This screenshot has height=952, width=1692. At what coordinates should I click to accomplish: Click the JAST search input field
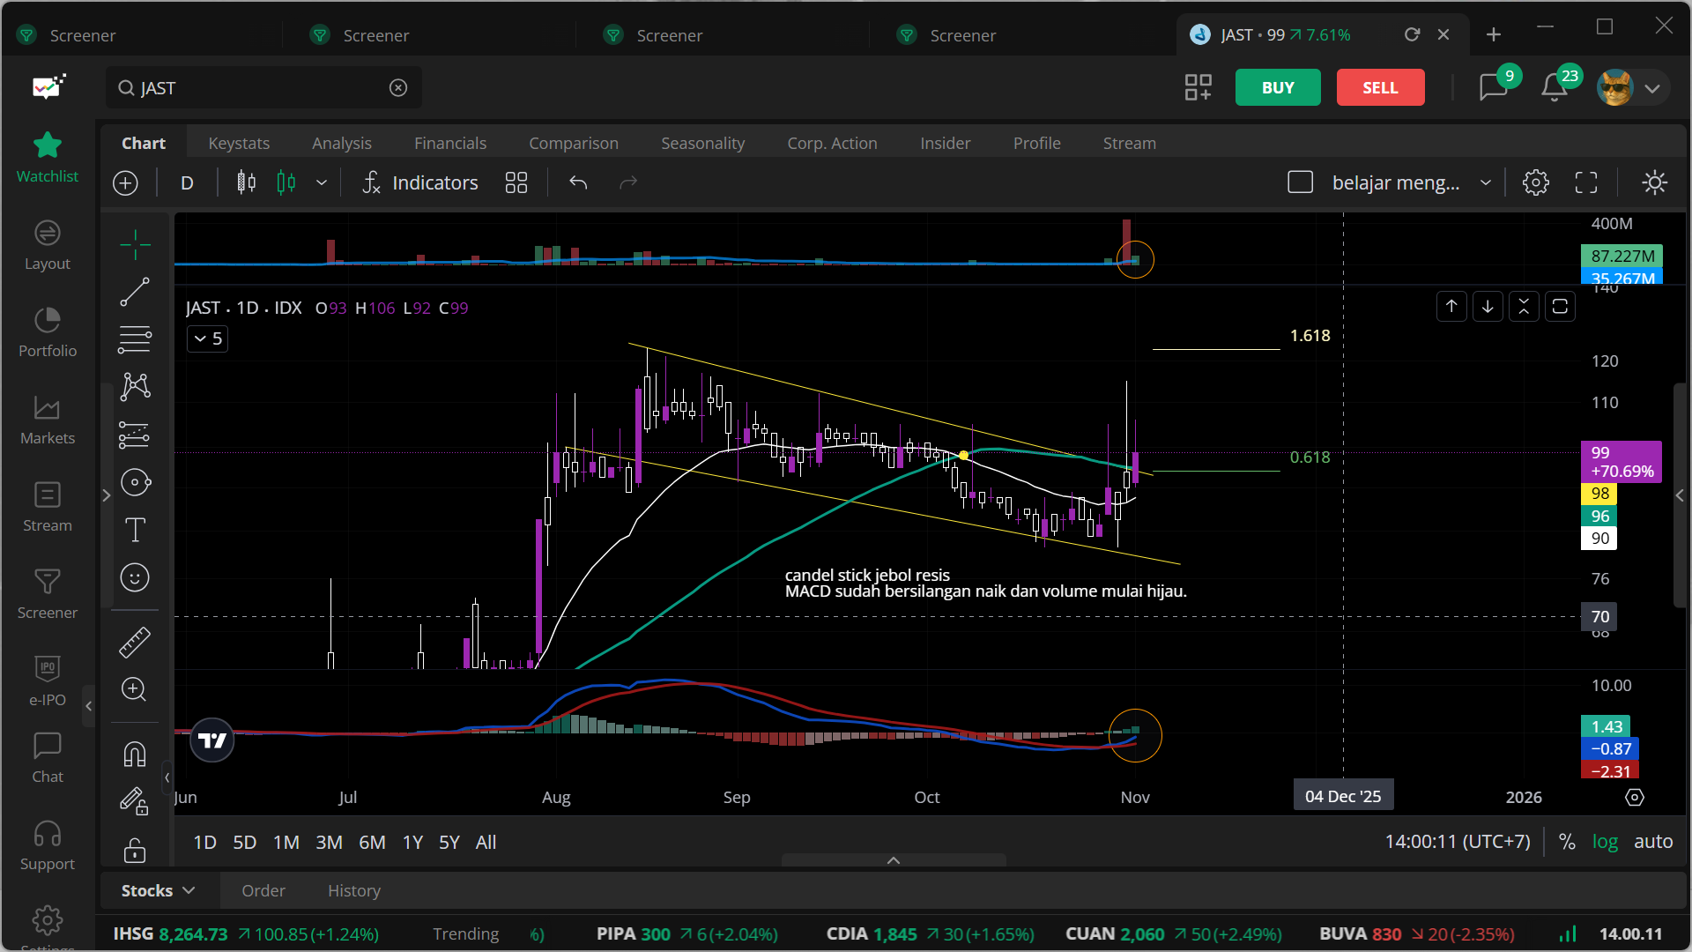[263, 88]
